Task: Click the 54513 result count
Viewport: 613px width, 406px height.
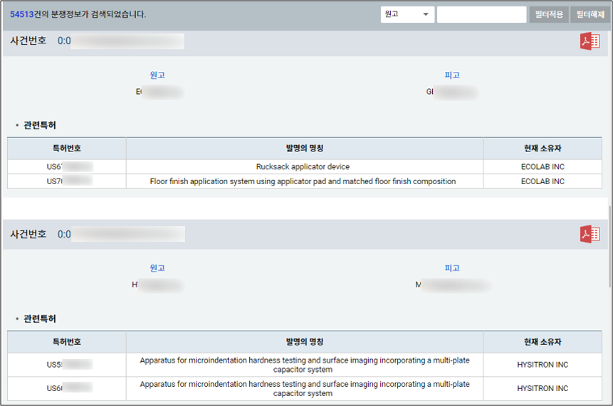Action: click(x=22, y=14)
